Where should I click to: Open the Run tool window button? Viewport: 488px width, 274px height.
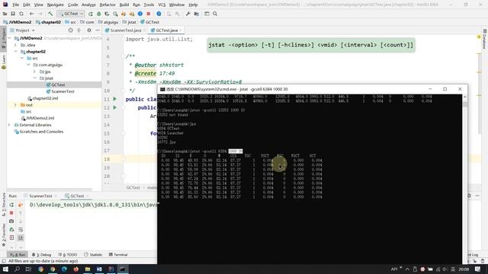point(18,254)
